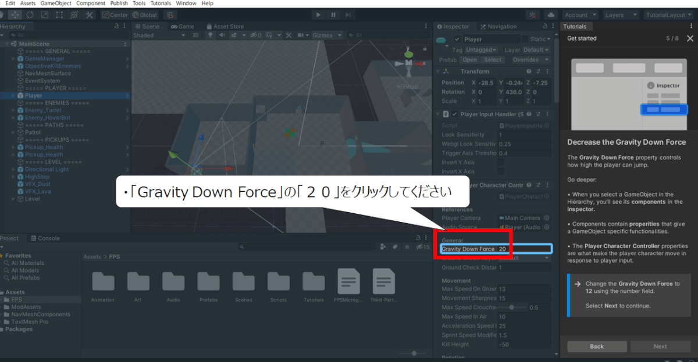Image resolution: width=698 pixels, height=362 pixels.
Task: Select the FPSMicrog... document file
Action: [348, 286]
